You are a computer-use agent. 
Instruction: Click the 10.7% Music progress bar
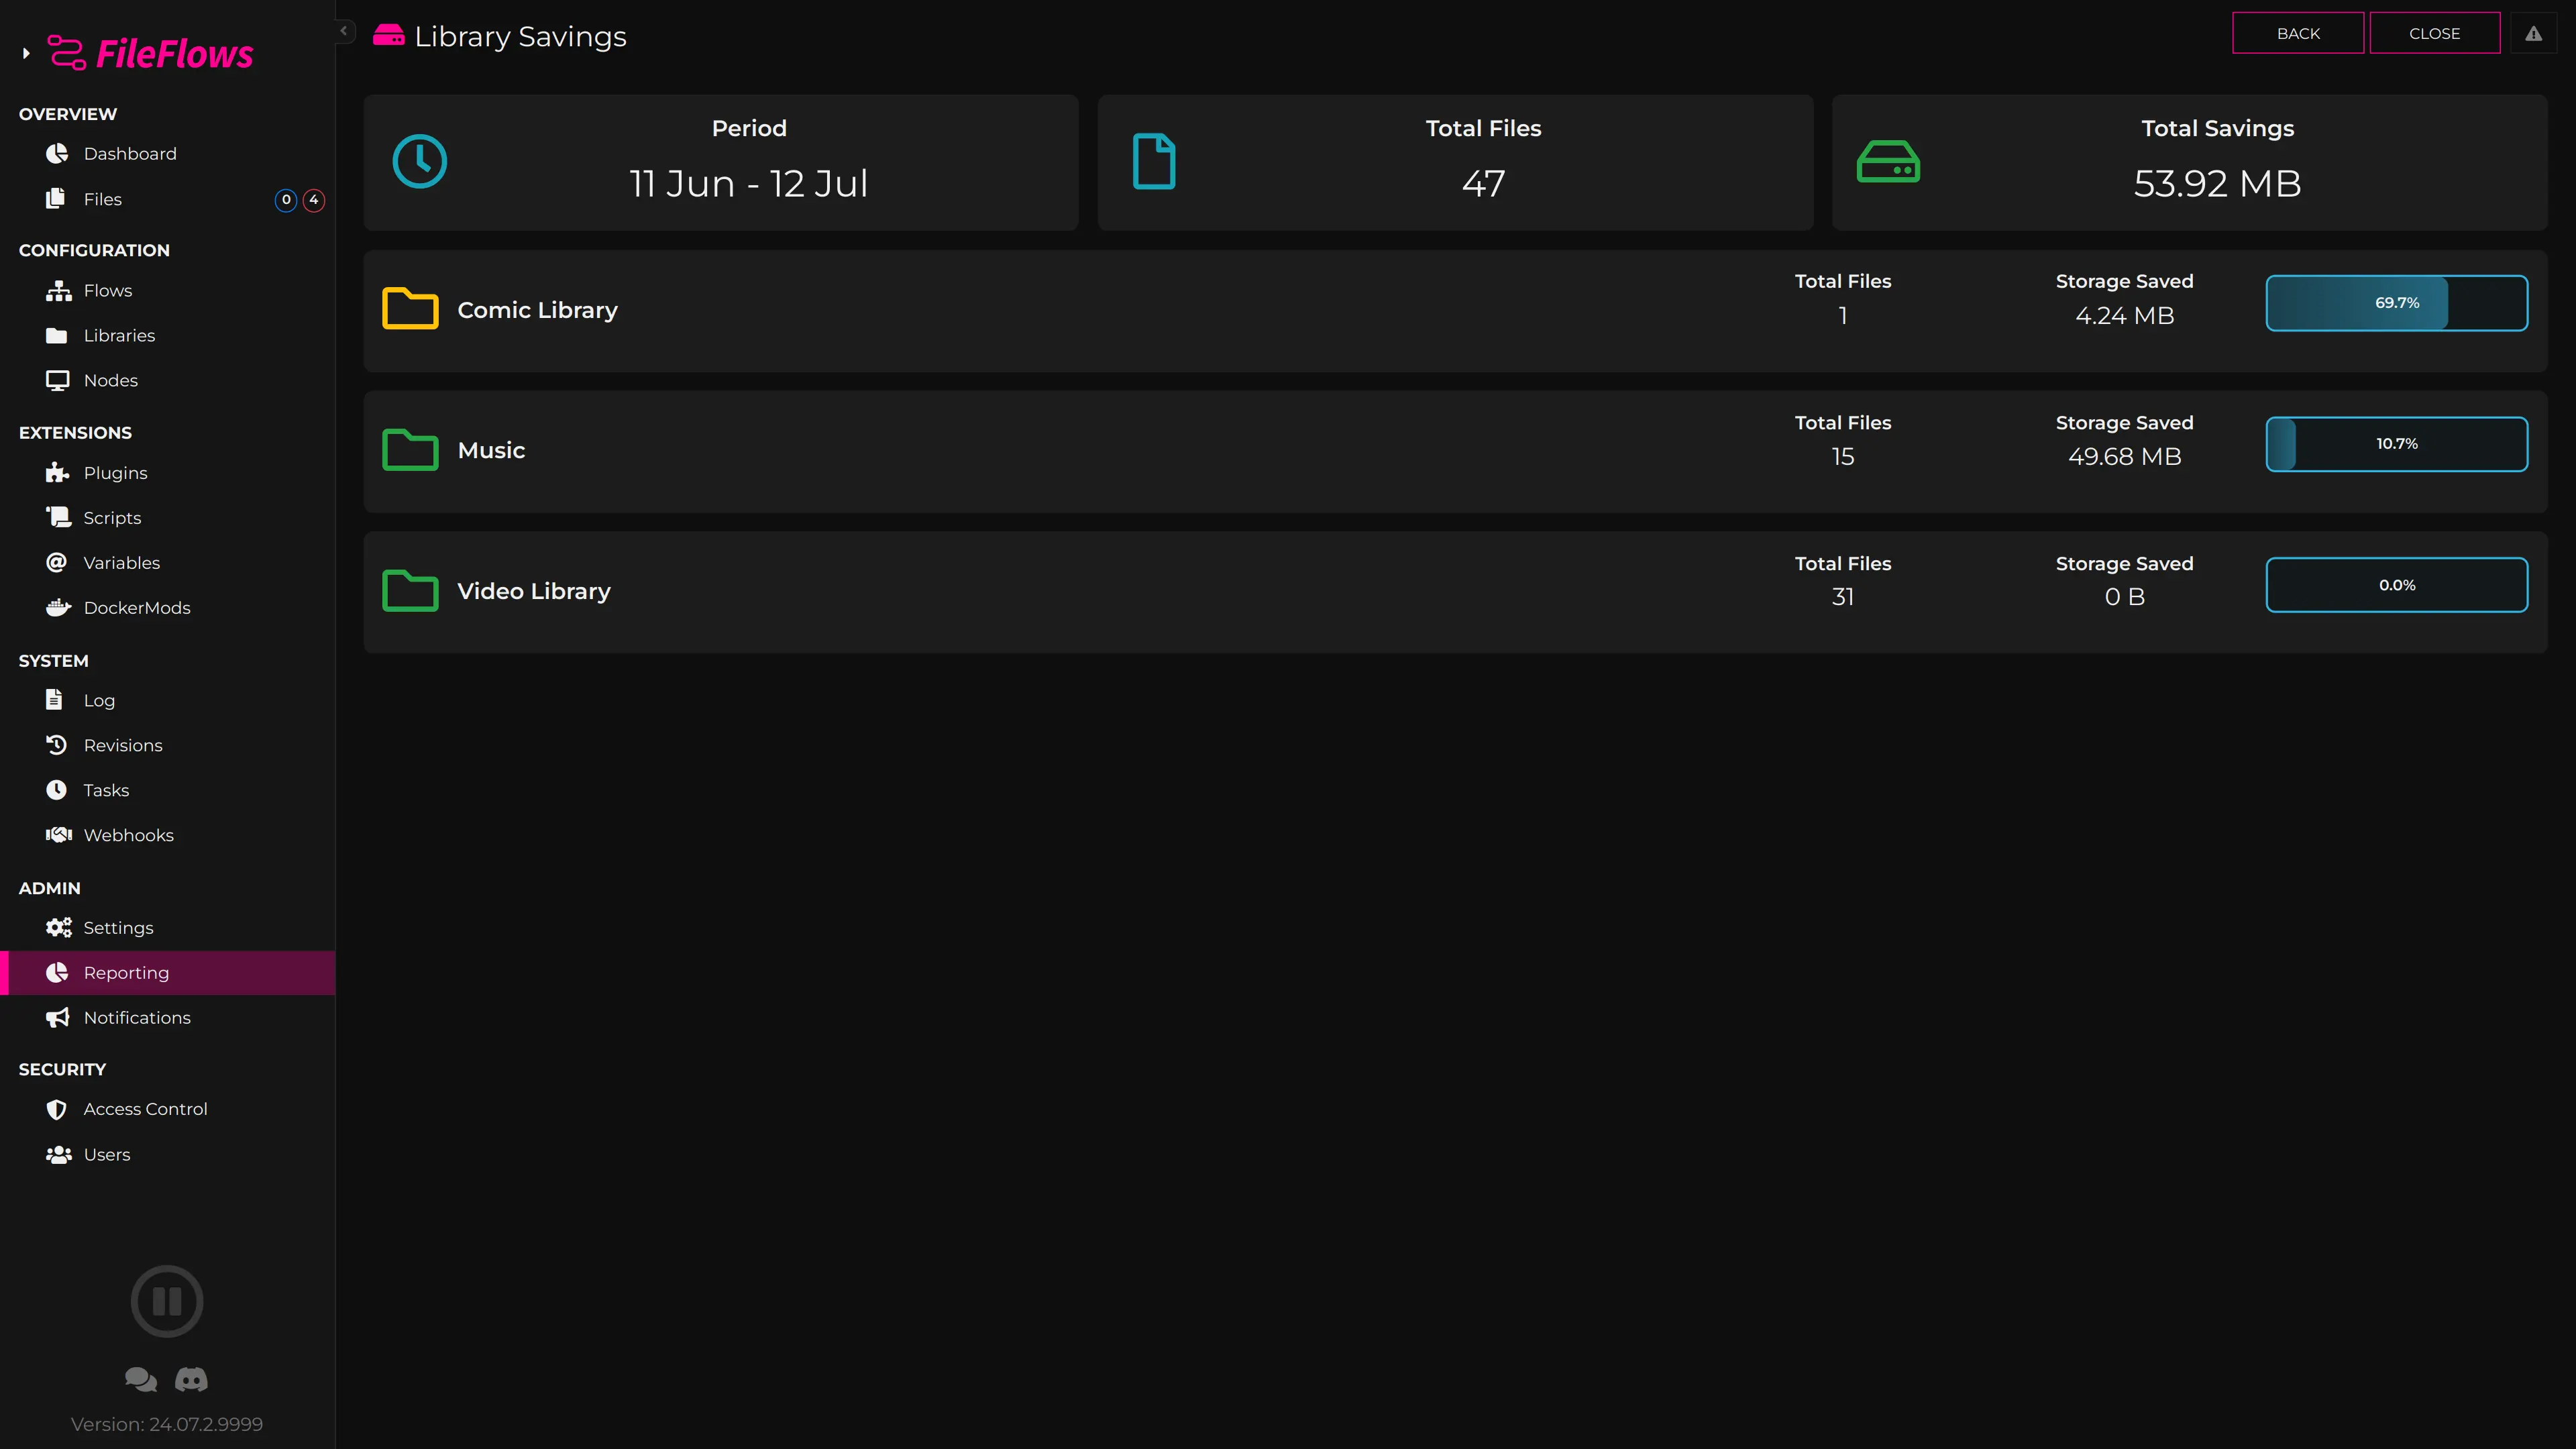point(2397,444)
